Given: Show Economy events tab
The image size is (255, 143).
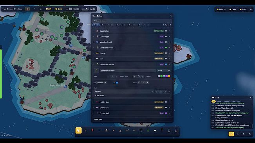Looking at the screenshot, I should [226, 102].
